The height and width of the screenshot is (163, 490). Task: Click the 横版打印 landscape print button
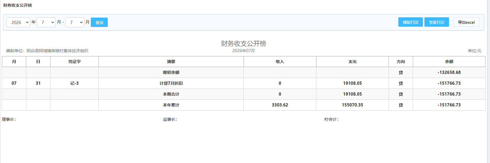tap(410, 22)
